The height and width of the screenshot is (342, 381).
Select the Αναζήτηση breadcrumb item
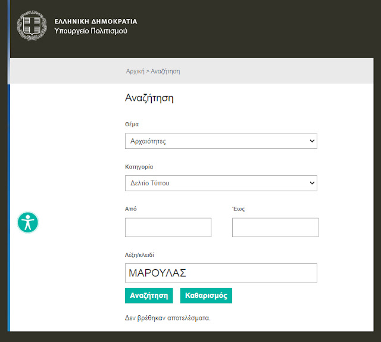(165, 71)
